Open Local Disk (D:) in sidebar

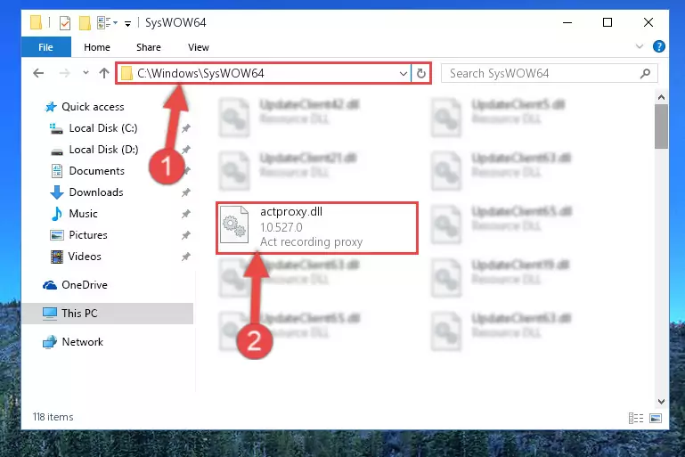(x=94, y=150)
